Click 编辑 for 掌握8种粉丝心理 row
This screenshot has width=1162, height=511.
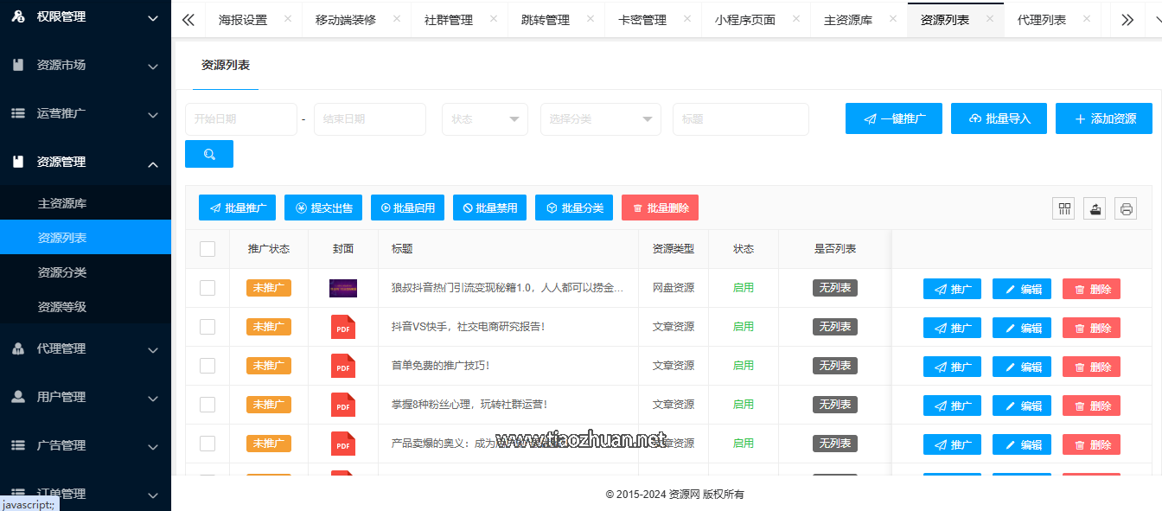click(1021, 406)
